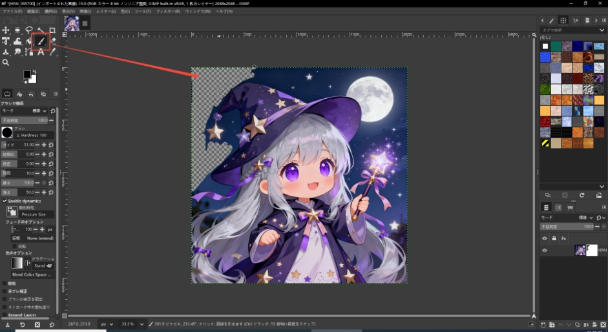Toggle the Enable dynamics checkbox

coord(5,201)
